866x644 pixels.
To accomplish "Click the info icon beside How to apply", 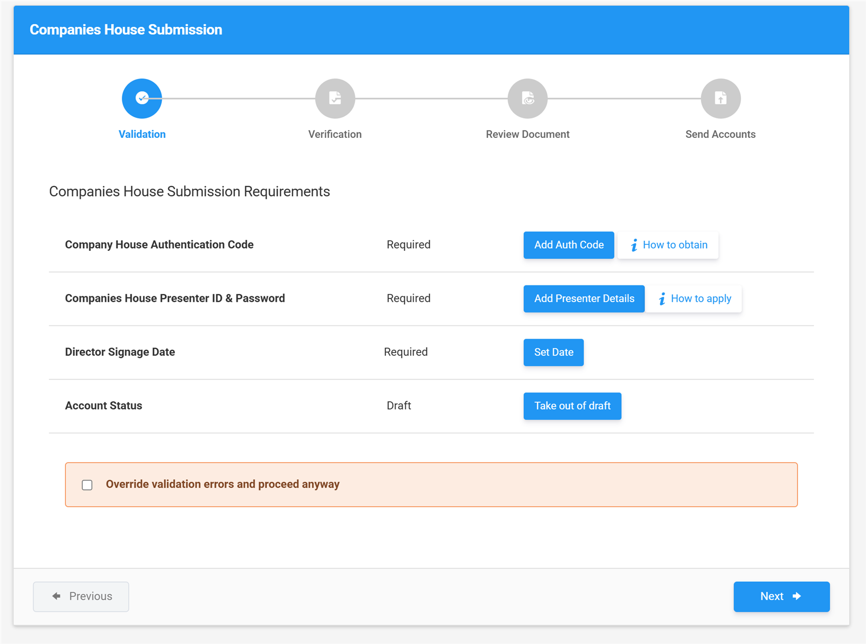I will pos(662,299).
